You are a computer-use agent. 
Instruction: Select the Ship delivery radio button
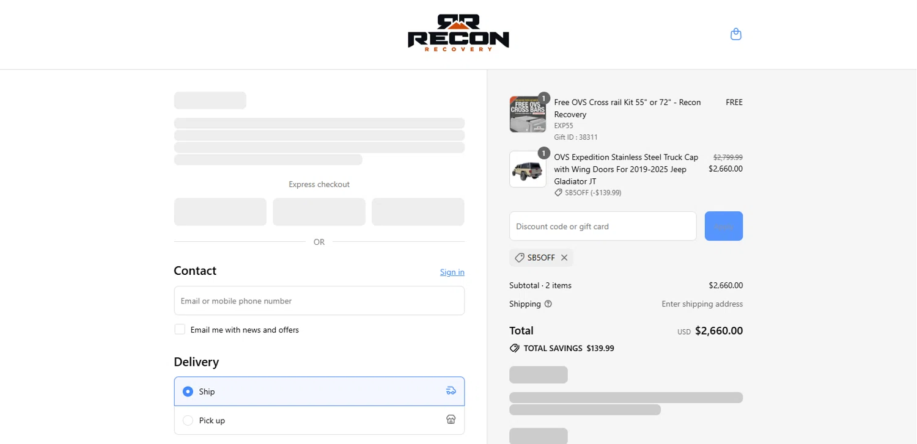tap(188, 391)
